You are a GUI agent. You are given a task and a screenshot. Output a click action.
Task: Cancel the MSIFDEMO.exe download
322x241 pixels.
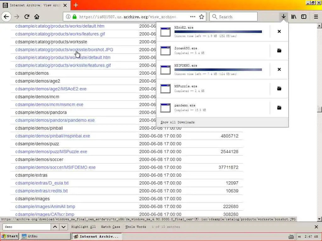point(279,69)
